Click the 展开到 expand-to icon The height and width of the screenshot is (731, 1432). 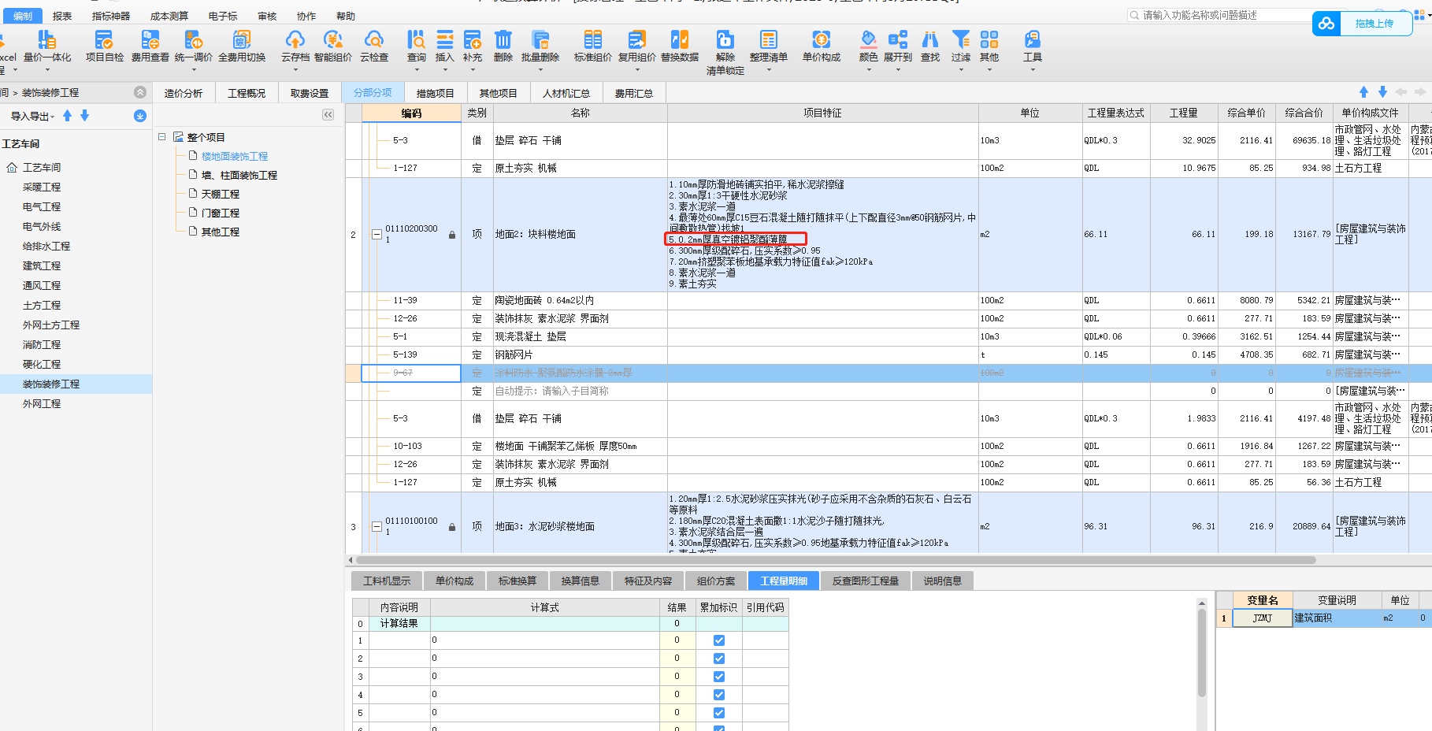pos(898,39)
